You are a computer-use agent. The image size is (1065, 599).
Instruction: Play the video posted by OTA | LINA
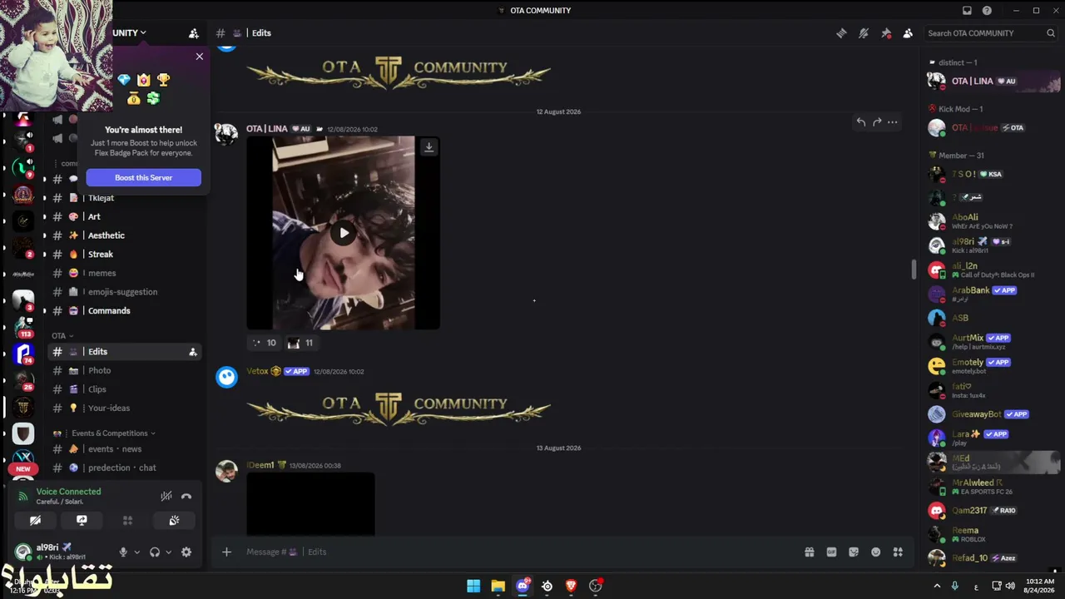point(344,233)
